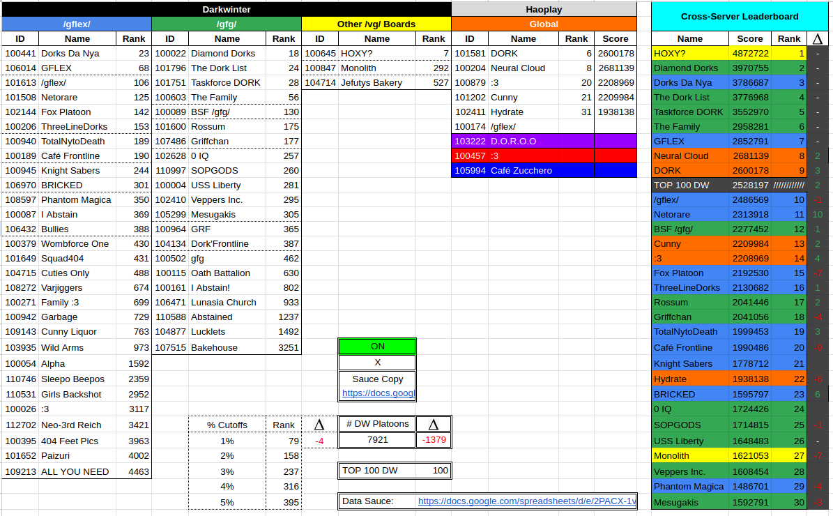The height and width of the screenshot is (516, 833).
Task: Click the Hydrate leaderboard entry
Action: point(690,379)
